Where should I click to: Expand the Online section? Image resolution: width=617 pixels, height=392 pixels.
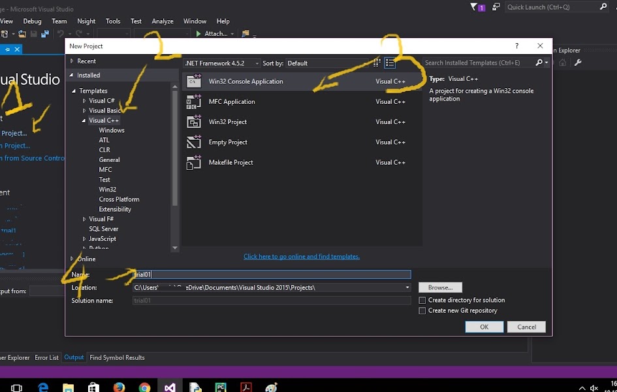[72, 259]
